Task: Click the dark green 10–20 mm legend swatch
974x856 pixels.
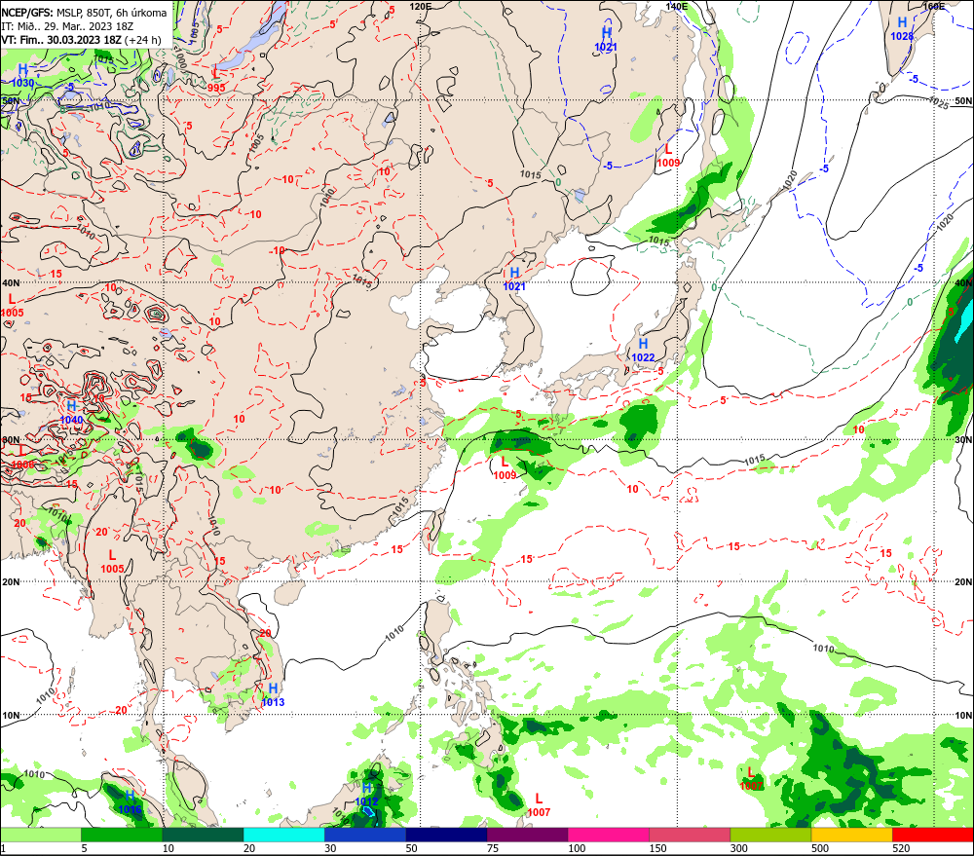Action: coord(203,835)
